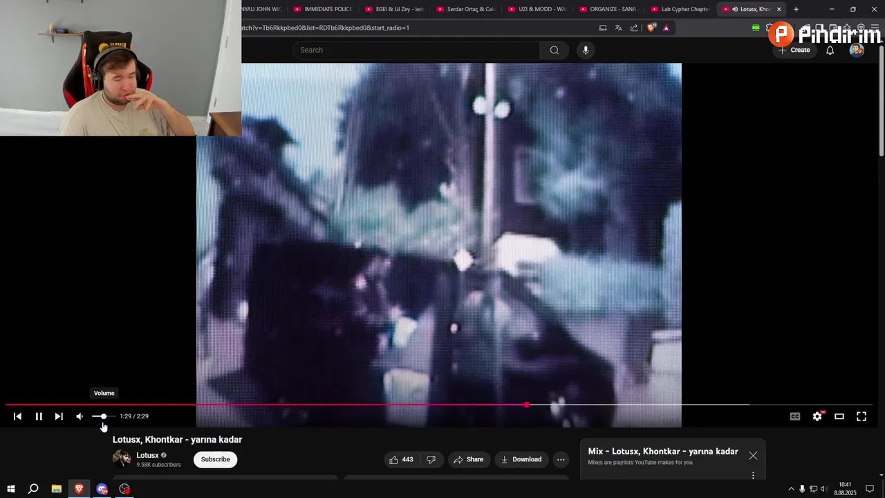The image size is (885, 498).
Task: Pause the video with the pause button
Action: [x=39, y=416]
